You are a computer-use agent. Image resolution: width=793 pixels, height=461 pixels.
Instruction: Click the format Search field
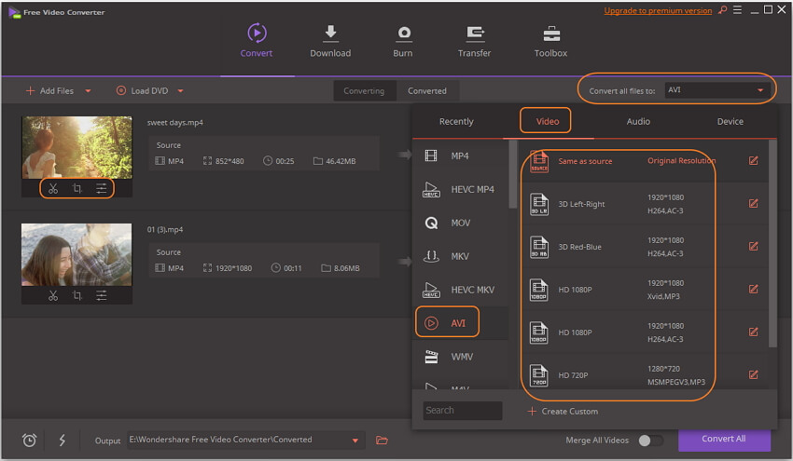[462, 411]
